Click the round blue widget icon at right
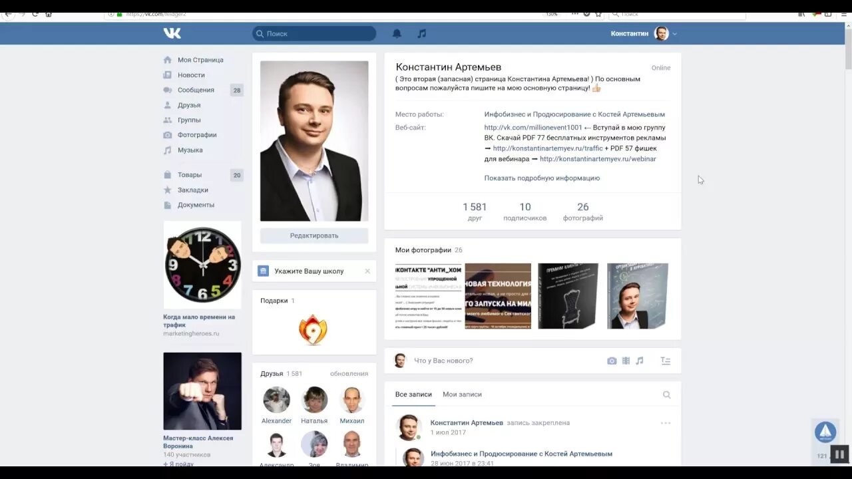 825,432
